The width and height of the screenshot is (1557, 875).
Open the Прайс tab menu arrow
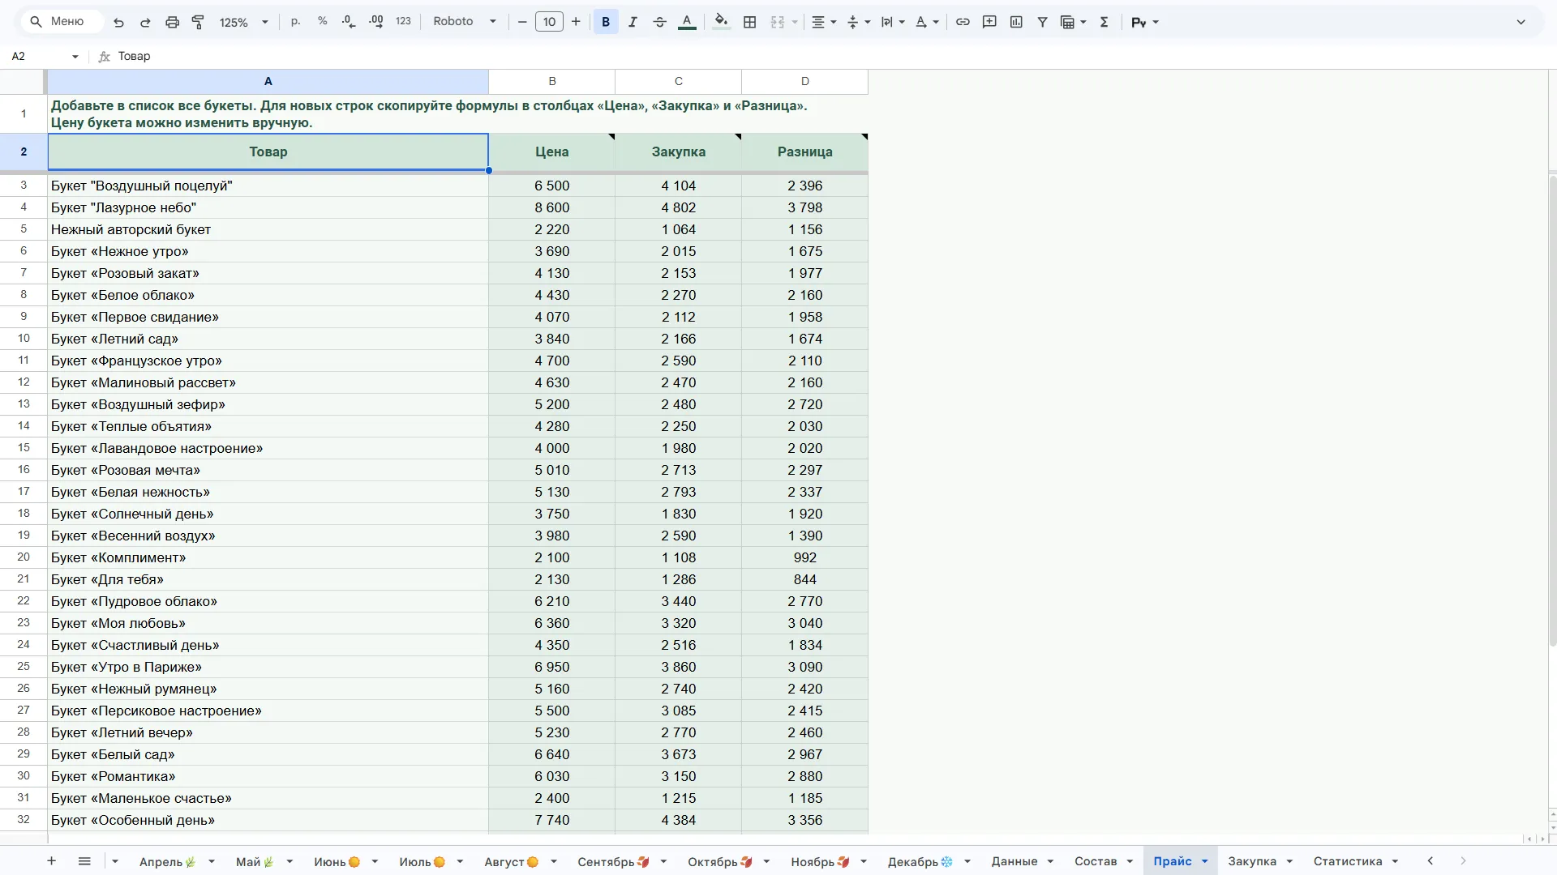point(1204,861)
